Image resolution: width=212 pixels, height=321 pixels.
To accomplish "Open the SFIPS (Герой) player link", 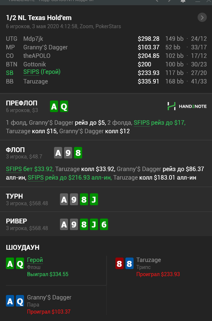I will pos(42,72).
